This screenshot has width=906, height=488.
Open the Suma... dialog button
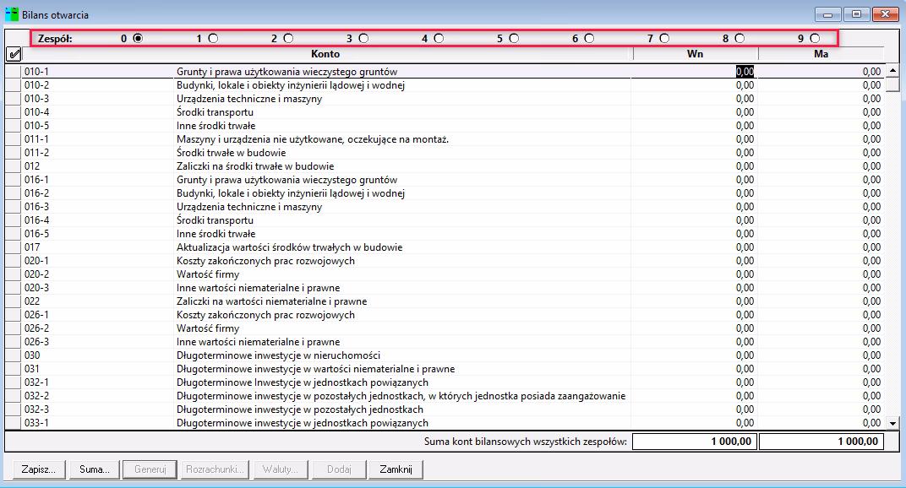[93, 469]
